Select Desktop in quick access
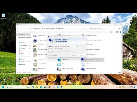This screenshot has height=102, width=137. click(x=23, y=43)
